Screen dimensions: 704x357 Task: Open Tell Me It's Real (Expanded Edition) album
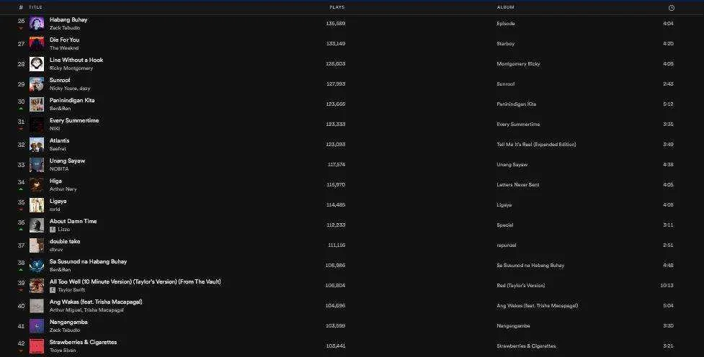536,145
